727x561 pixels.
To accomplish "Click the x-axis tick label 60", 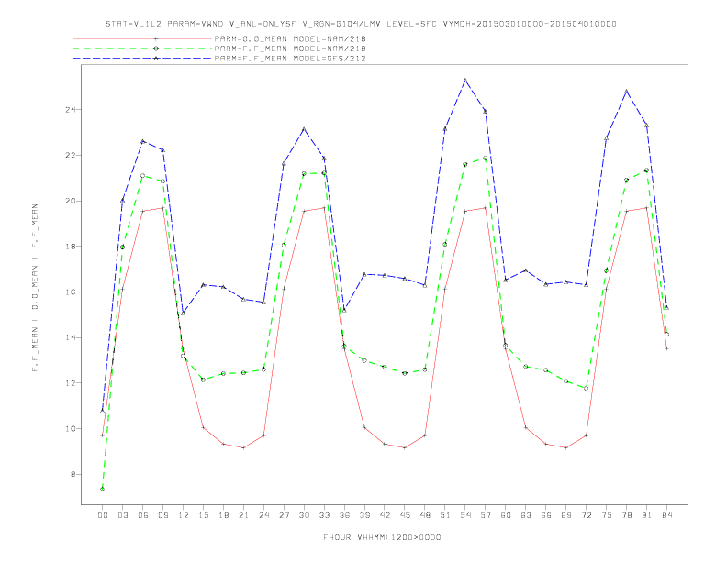I will [506, 515].
